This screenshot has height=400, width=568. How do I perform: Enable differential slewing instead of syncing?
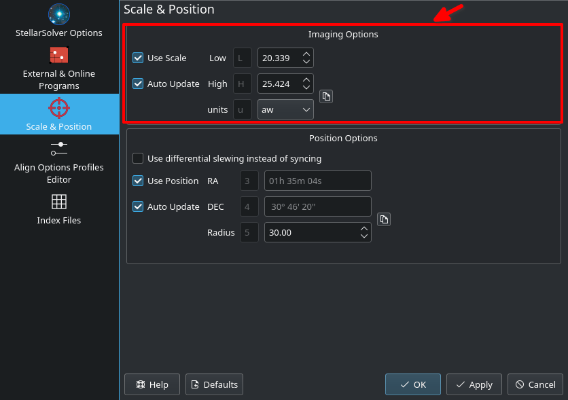(138, 158)
